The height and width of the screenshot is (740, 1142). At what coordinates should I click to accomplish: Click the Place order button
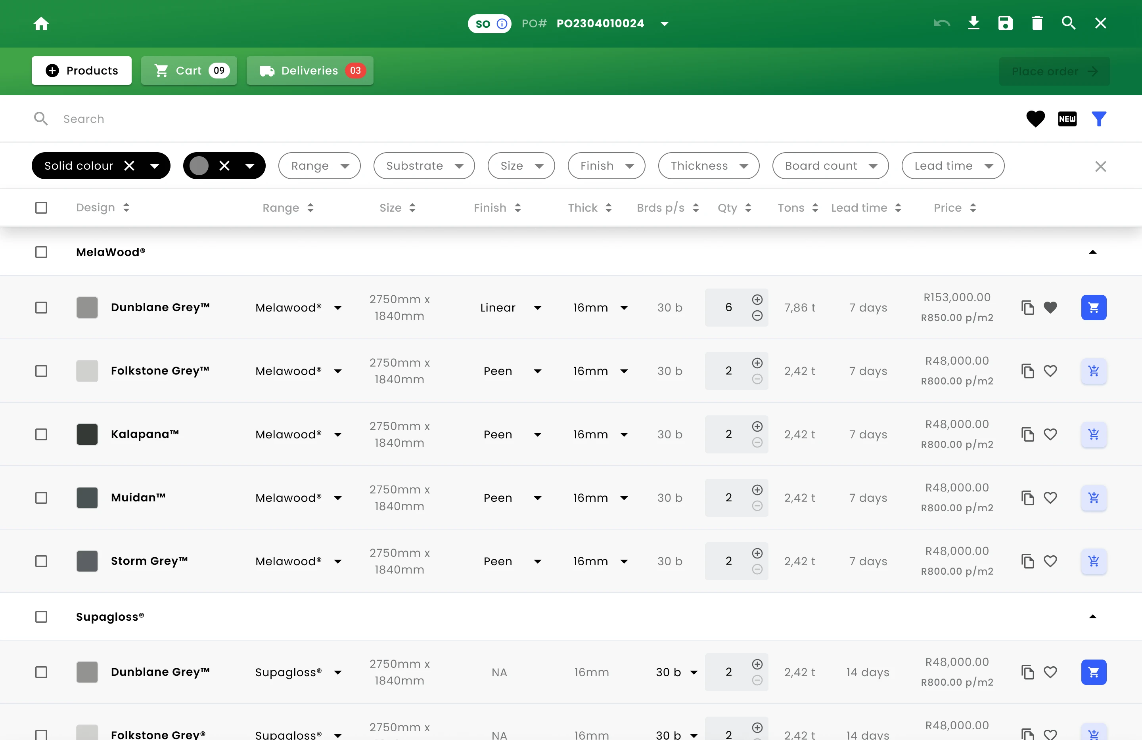1055,71
